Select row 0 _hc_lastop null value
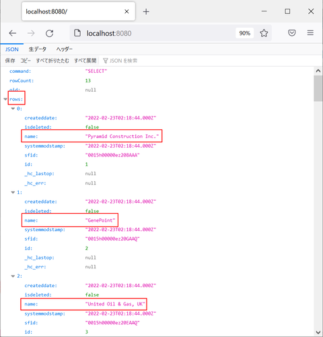This screenshot has width=323, height=337. tap(91, 174)
